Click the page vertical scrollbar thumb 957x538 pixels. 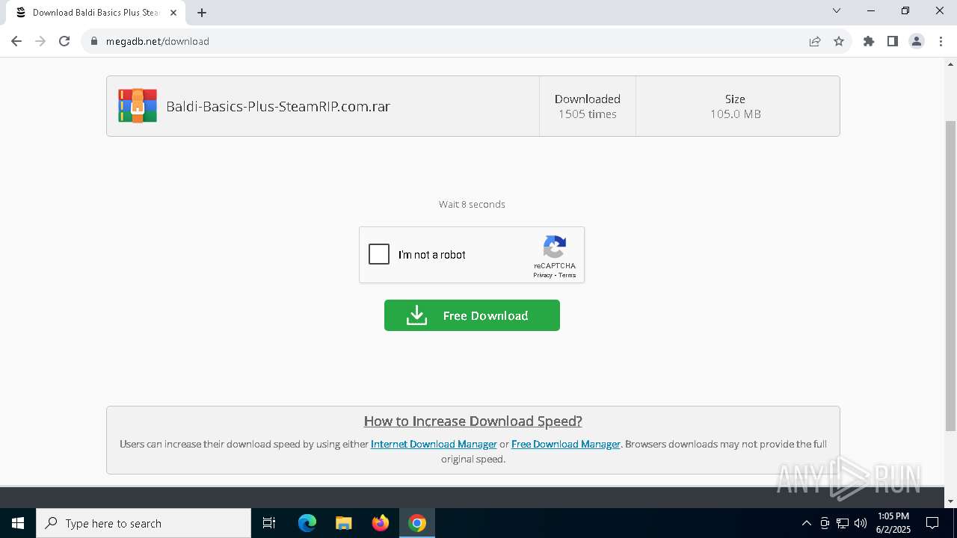(950, 275)
